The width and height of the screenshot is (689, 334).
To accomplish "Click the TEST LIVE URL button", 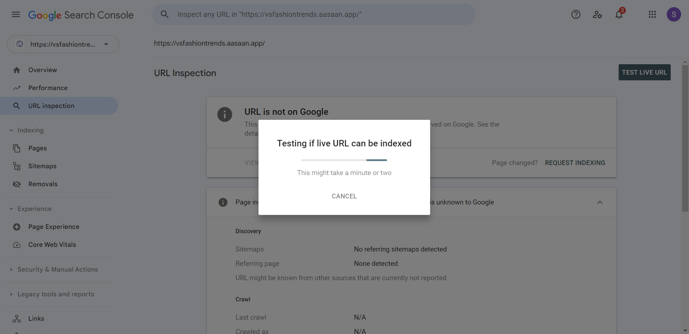I will point(644,72).
